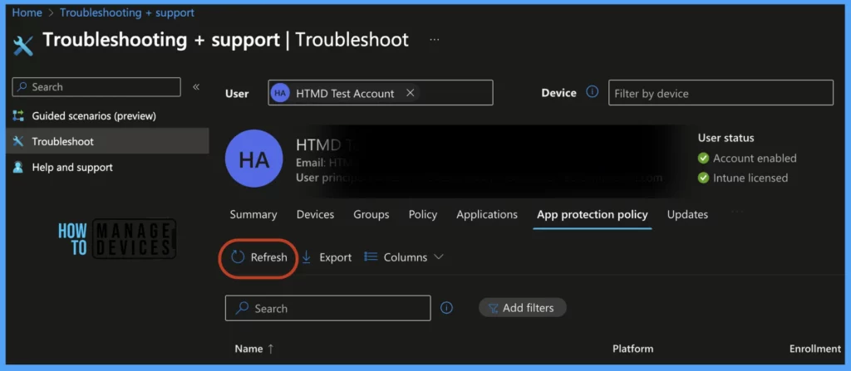Image resolution: width=851 pixels, height=371 pixels.
Task: Open the Groups tab
Action: tap(371, 214)
